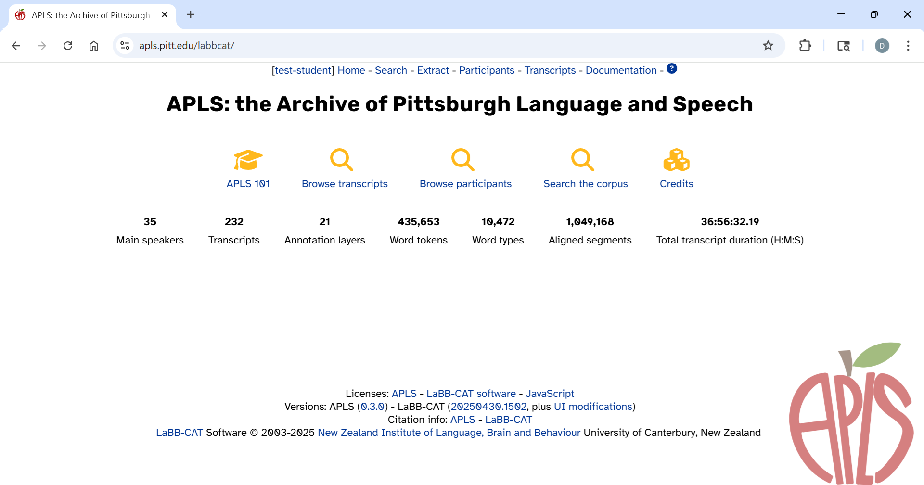Image resolution: width=924 pixels, height=485 pixels.
Task: Click the test-student user link
Action: coord(303,70)
